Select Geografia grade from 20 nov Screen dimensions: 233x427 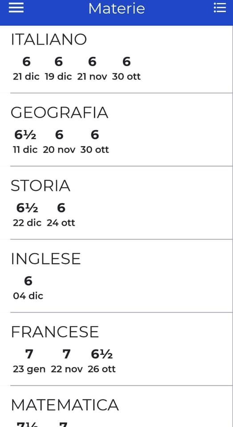click(59, 141)
